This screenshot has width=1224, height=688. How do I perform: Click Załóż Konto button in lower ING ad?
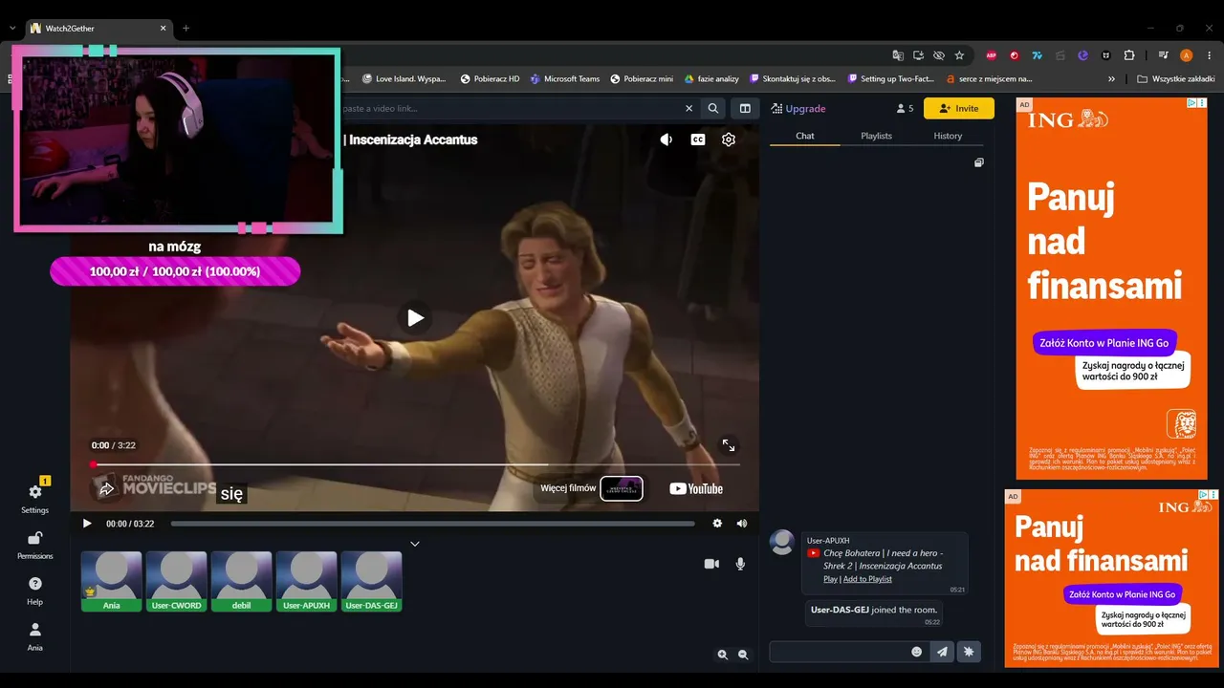click(x=1123, y=593)
